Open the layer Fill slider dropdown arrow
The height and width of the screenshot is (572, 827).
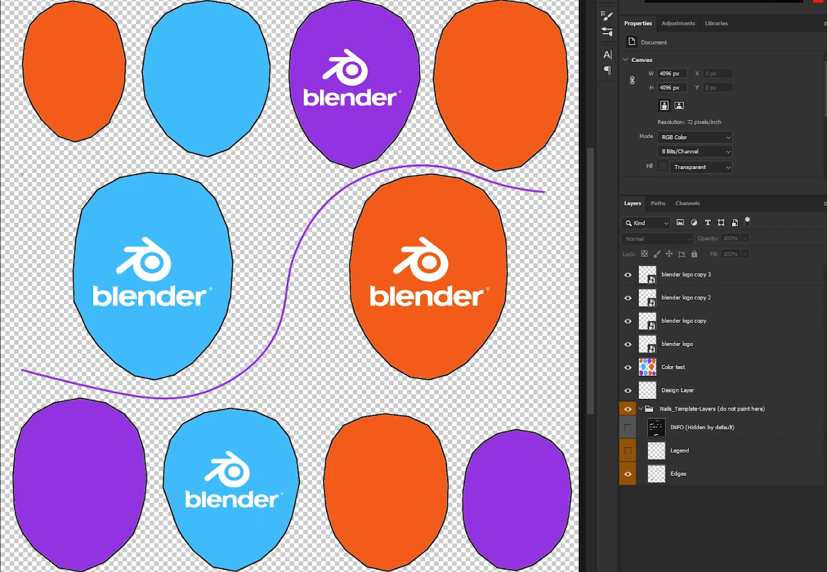(x=745, y=254)
